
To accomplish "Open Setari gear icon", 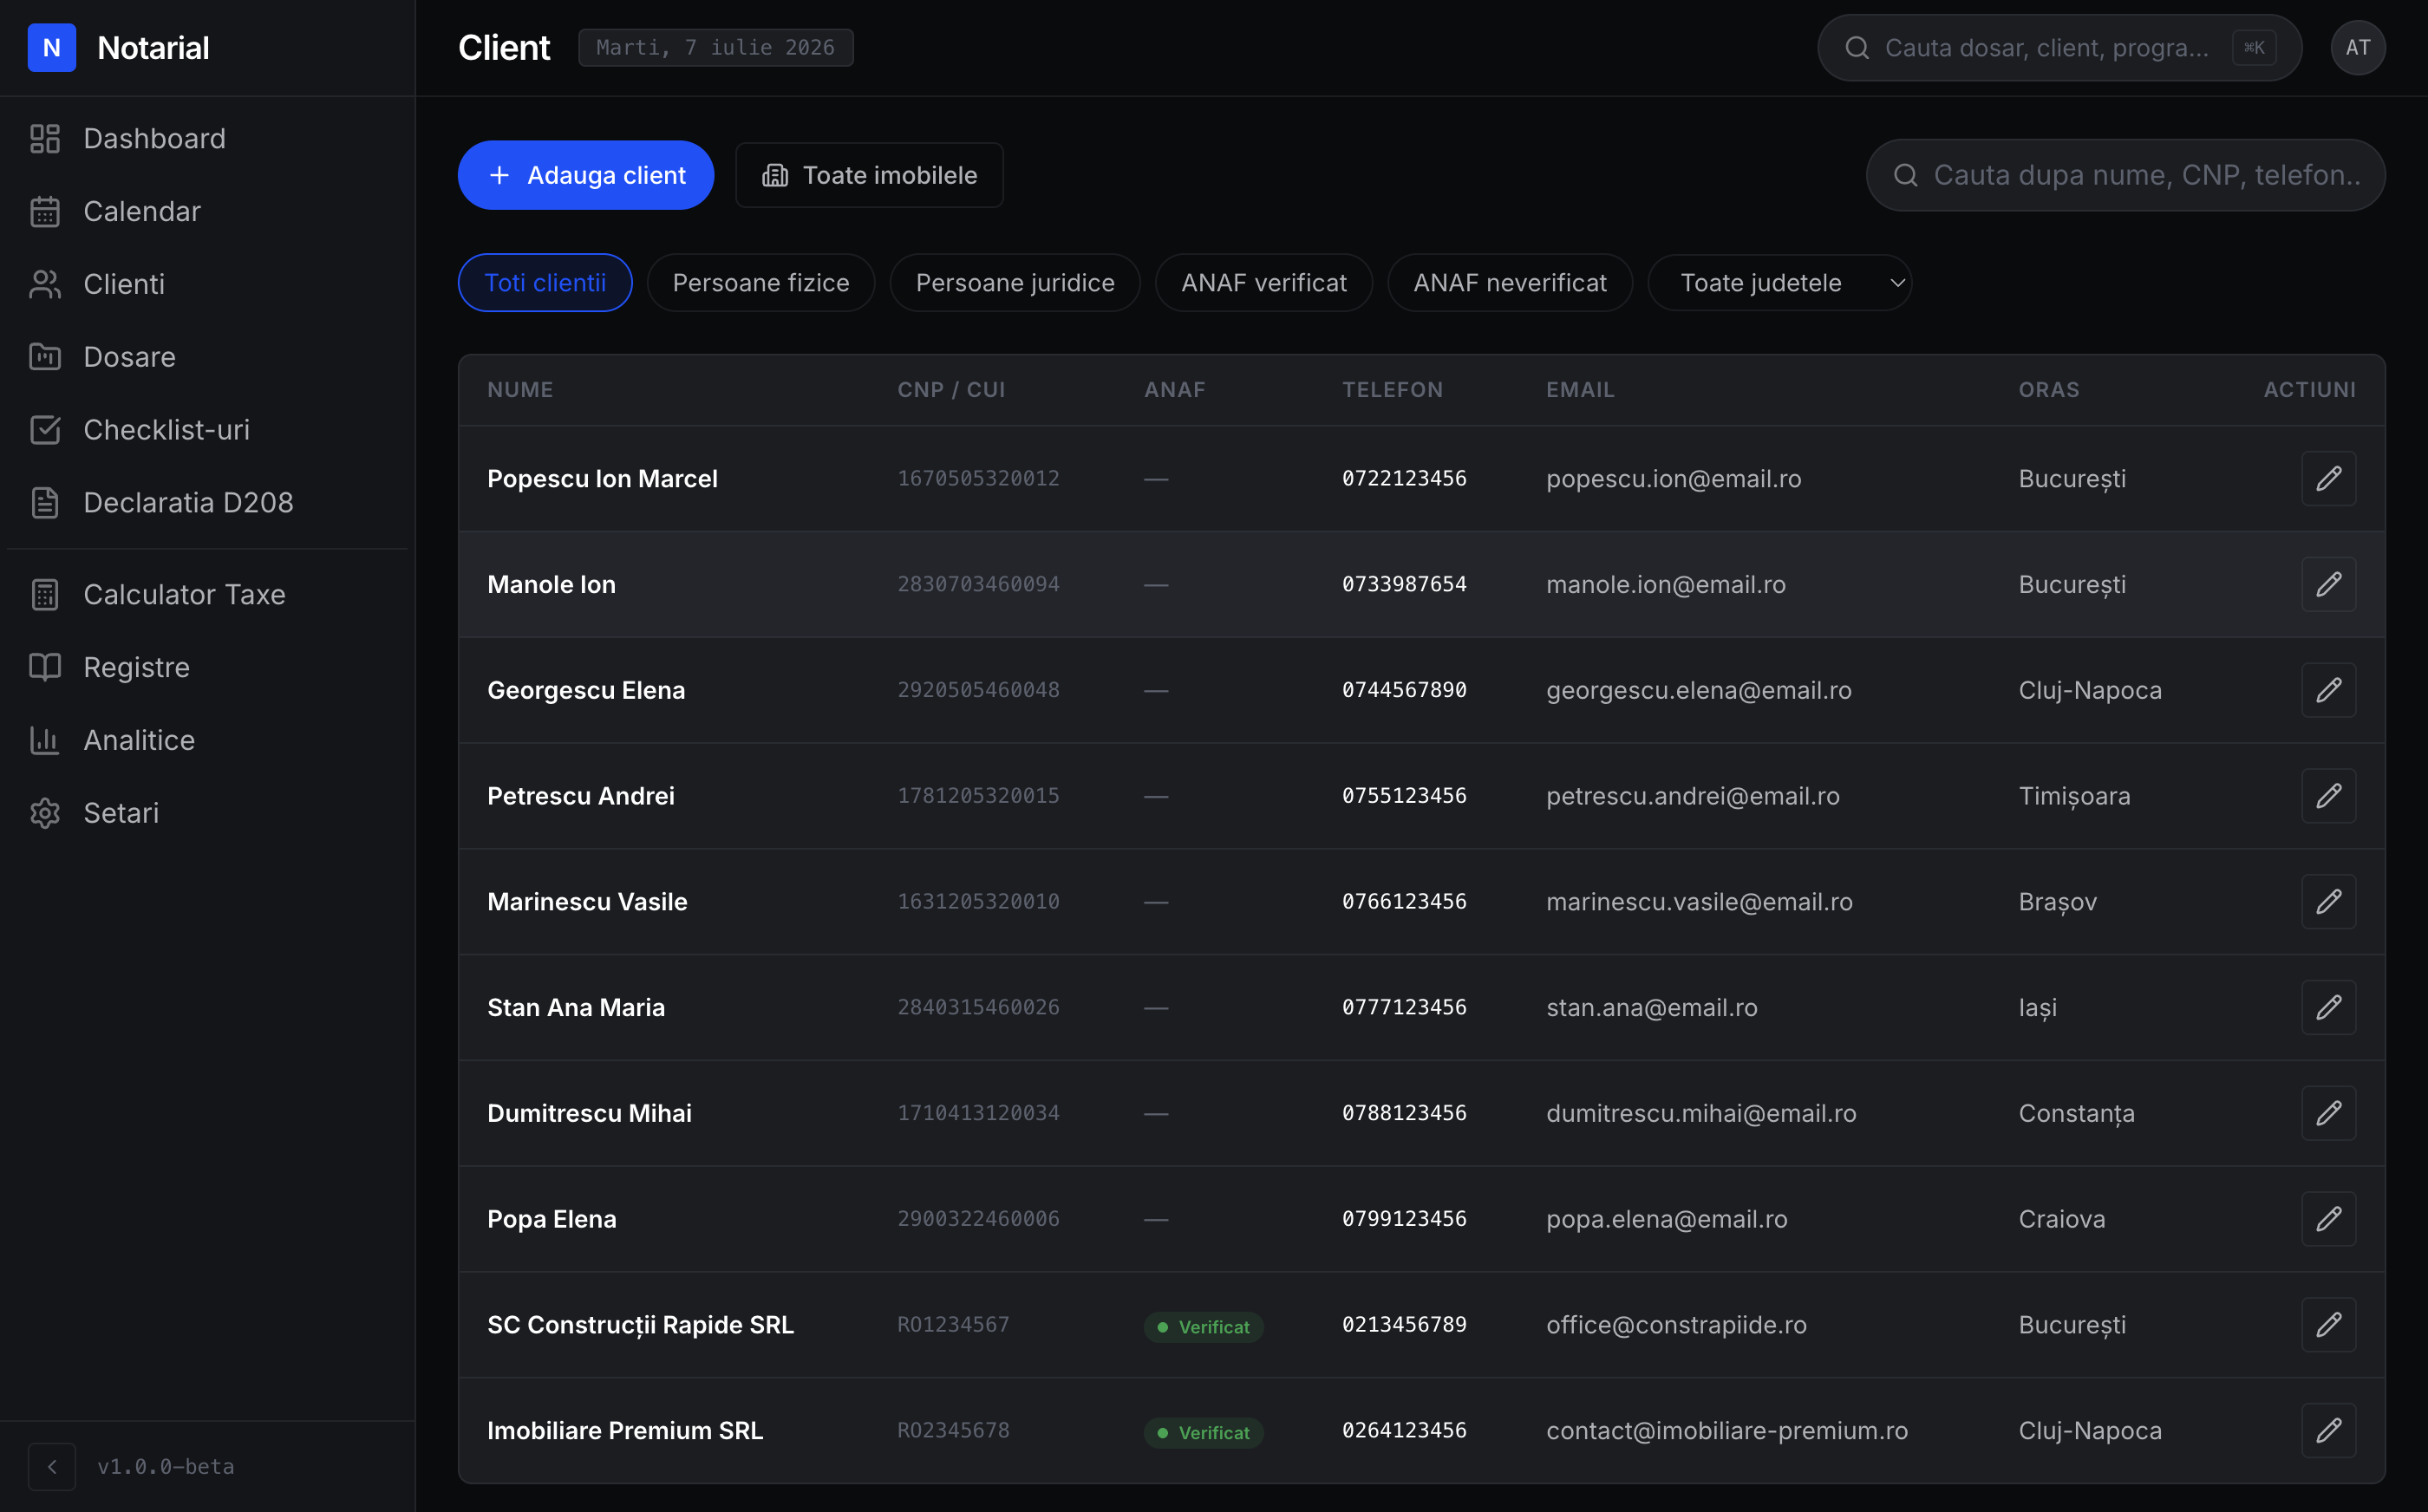I will (45, 813).
